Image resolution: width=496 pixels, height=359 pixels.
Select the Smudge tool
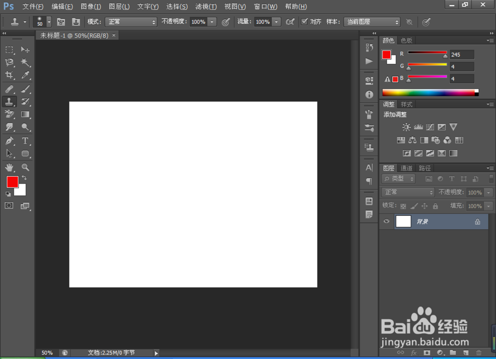(x=9, y=127)
